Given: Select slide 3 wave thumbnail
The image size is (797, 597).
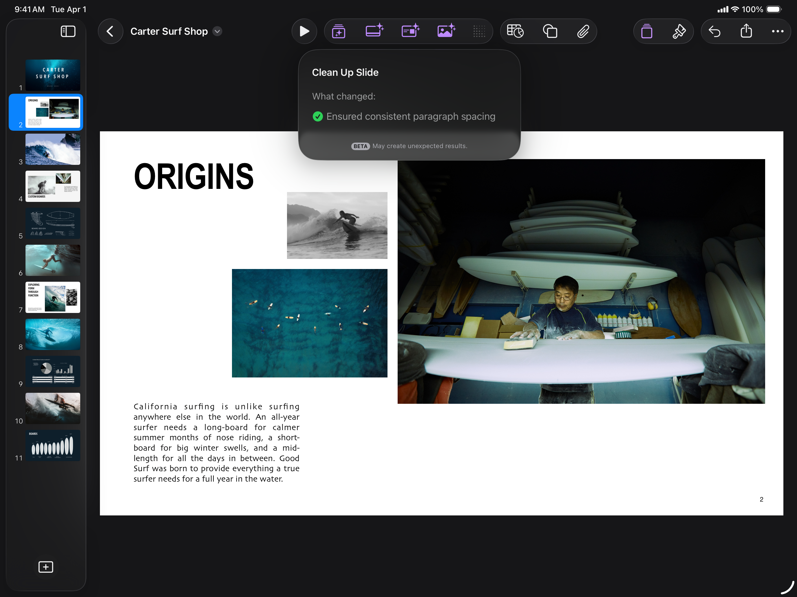Looking at the screenshot, I should [53, 149].
